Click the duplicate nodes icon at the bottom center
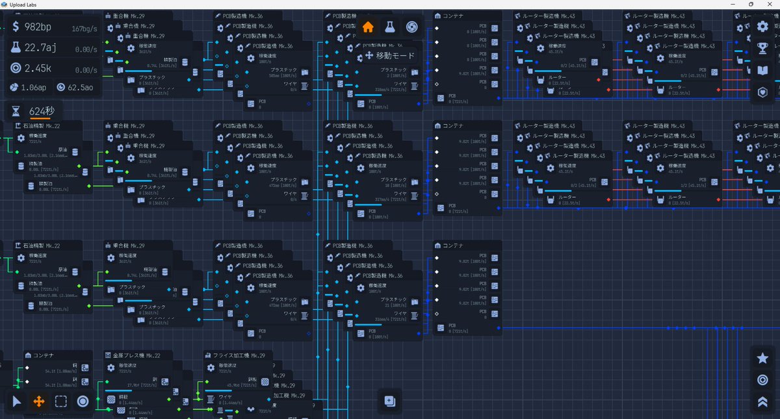Image resolution: width=780 pixels, height=419 pixels. click(390, 401)
